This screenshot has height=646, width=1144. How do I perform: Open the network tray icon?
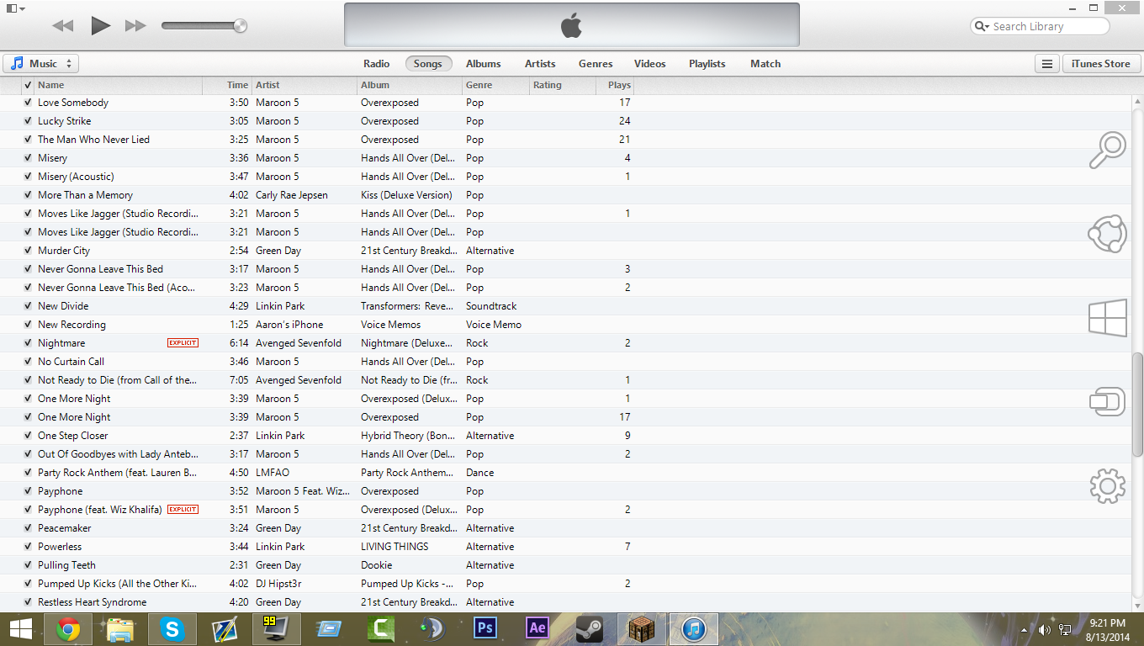(x=1065, y=630)
